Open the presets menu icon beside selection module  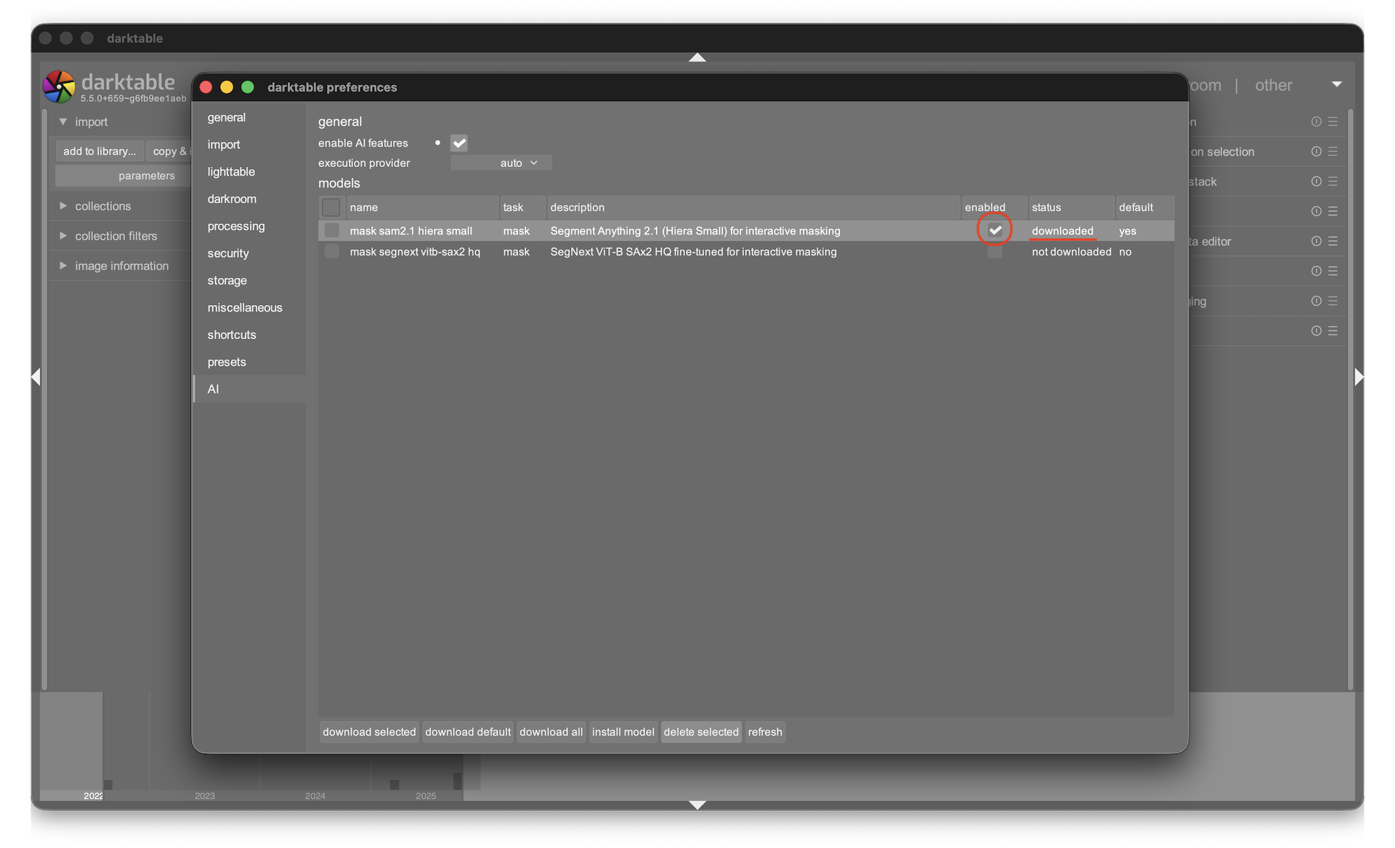tap(1333, 152)
